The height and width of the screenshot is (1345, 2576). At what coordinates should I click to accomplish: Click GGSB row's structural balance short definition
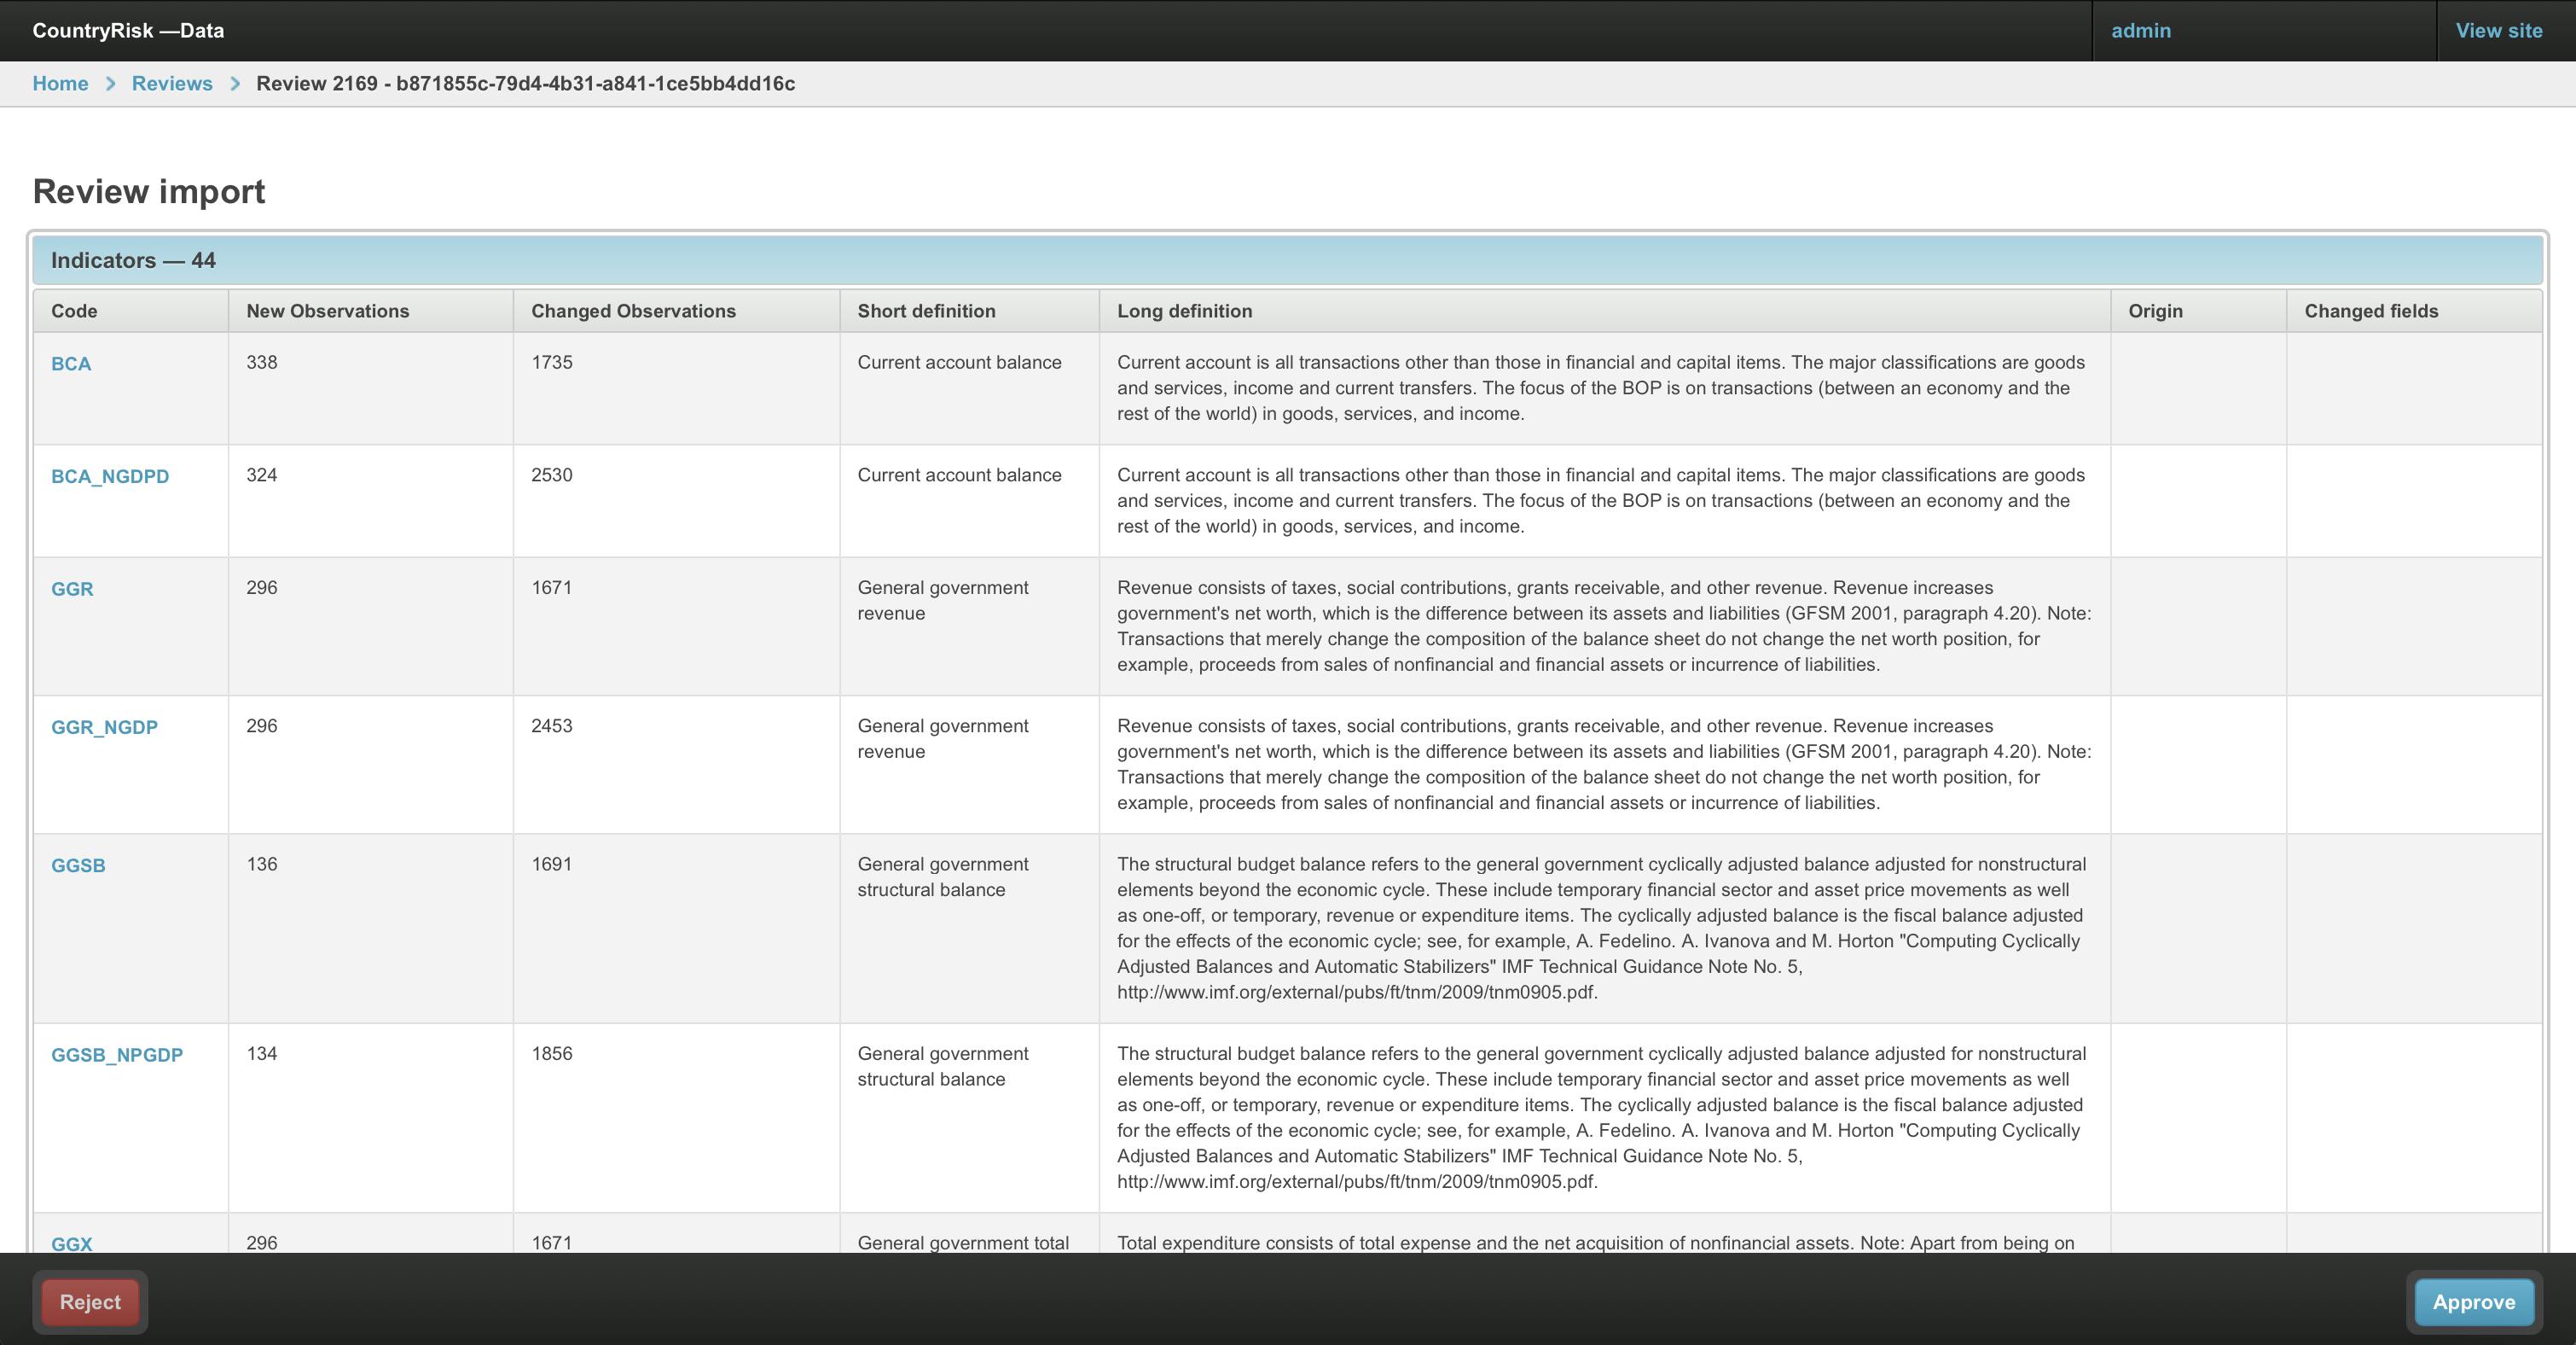click(943, 876)
